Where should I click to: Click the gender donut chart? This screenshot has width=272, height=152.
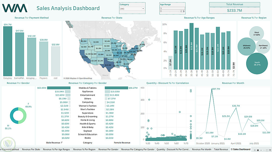(x=18, y=115)
